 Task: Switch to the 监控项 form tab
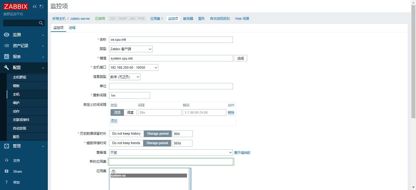pyautogui.click(x=58, y=28)
